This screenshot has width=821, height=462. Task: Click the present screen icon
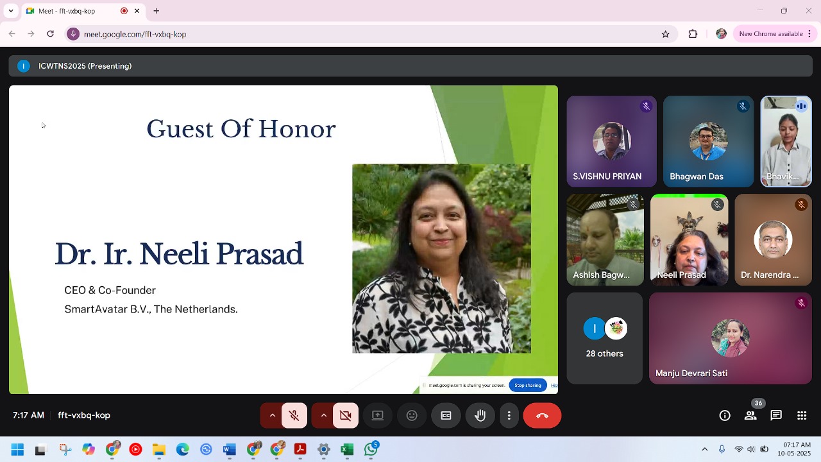tap(378, 416)
